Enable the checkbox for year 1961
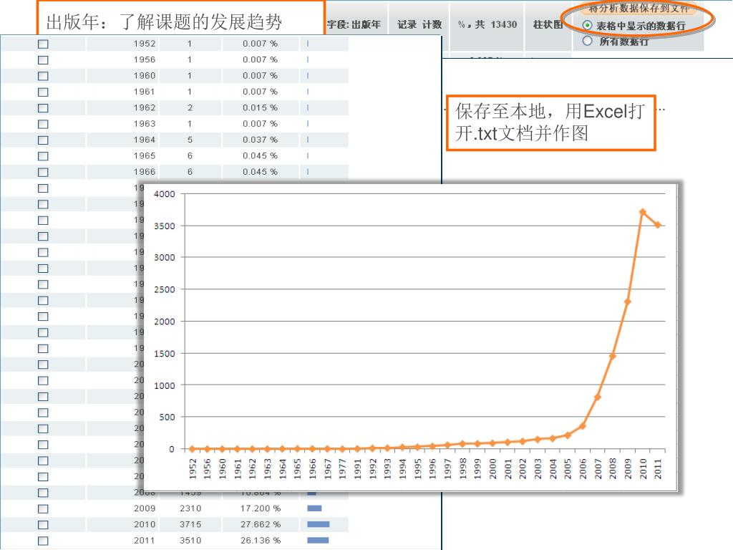 [43, 92]
